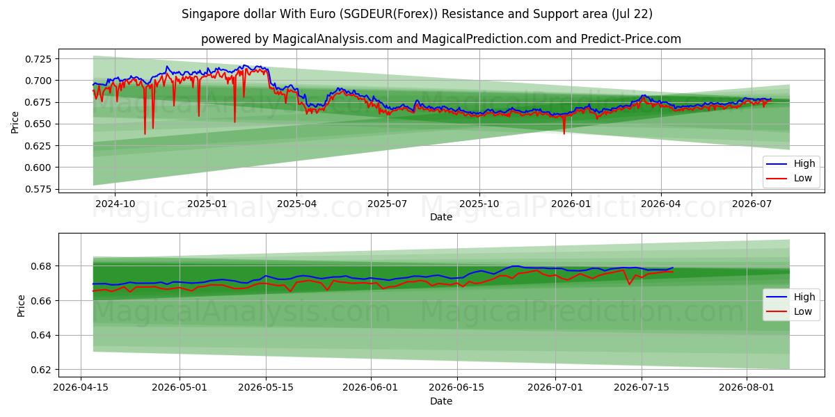Screen dimensions: 835x417
Task: Click 'Low' label in top chart legend
Action: [804, 178]
